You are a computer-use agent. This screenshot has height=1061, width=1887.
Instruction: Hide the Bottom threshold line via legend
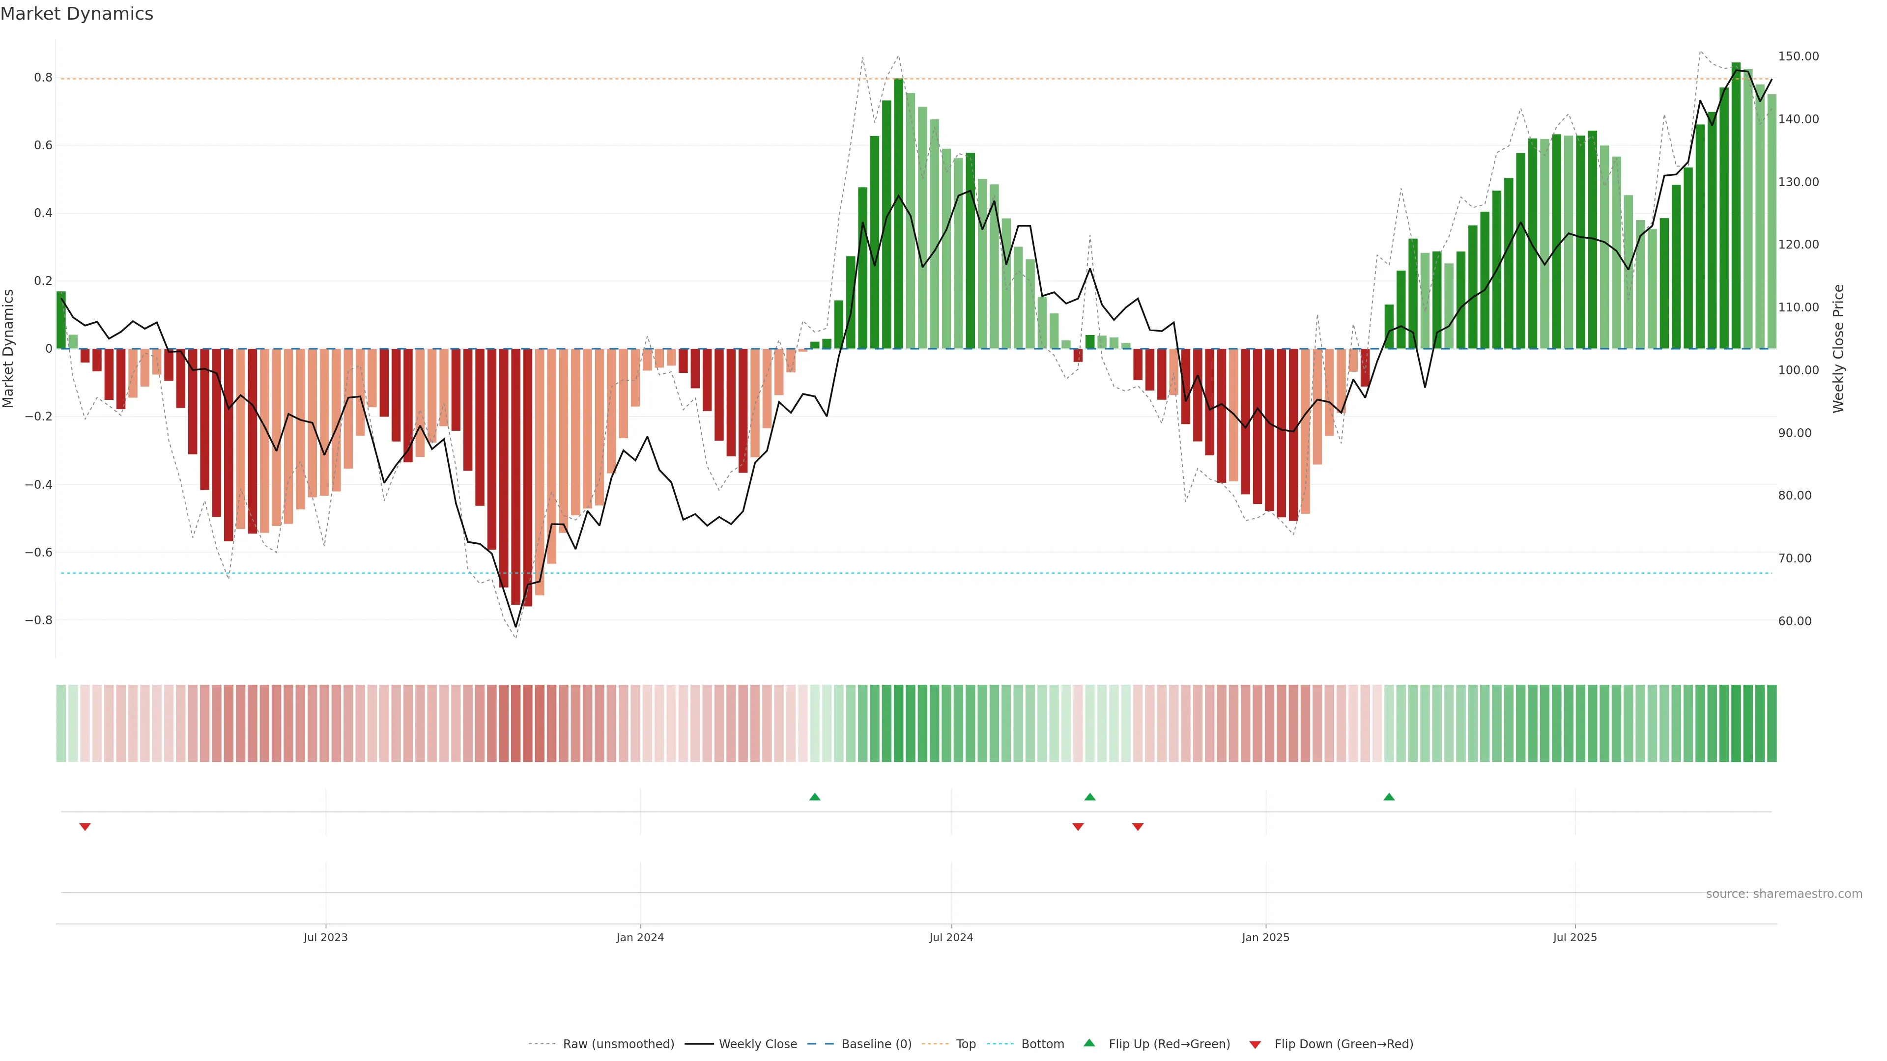[x=1042, y=1044]
